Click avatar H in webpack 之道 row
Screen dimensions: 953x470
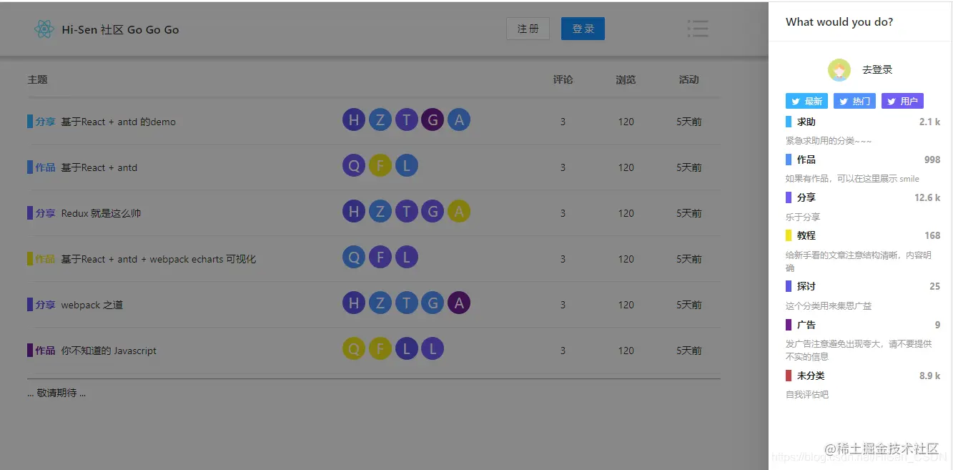tap(354, 303)
